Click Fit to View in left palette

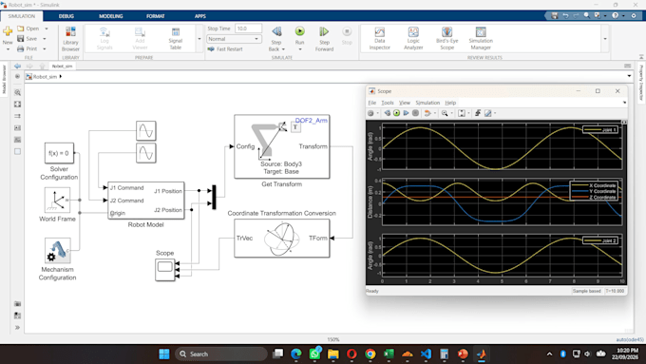[x=17, y=105]
